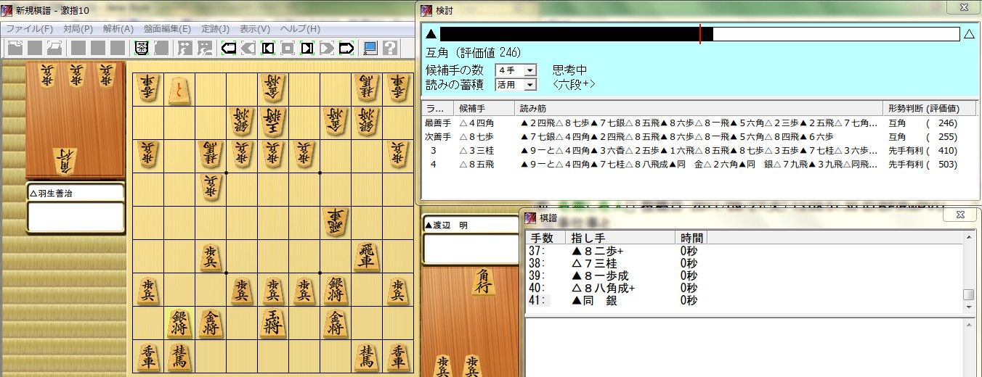982x377 pixels.
Task: Click the stop square toolbar icon
Action: pos(288,49)
